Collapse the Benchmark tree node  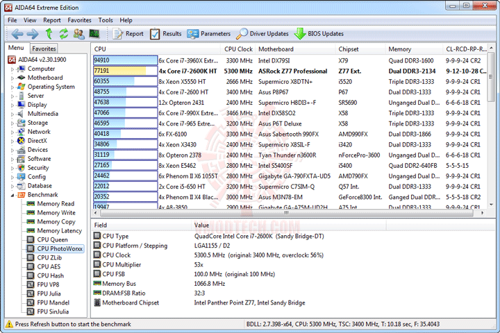click(x=12, y=195)
